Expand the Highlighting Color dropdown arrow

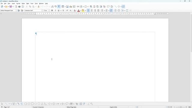[85, 11]
